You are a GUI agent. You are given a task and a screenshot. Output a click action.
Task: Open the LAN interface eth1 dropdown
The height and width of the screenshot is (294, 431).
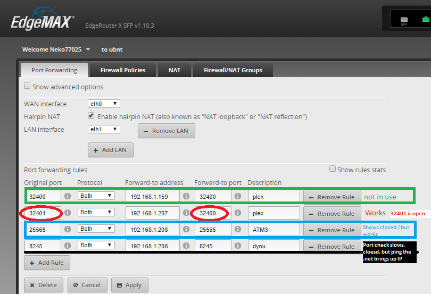[x=104, y=129]
